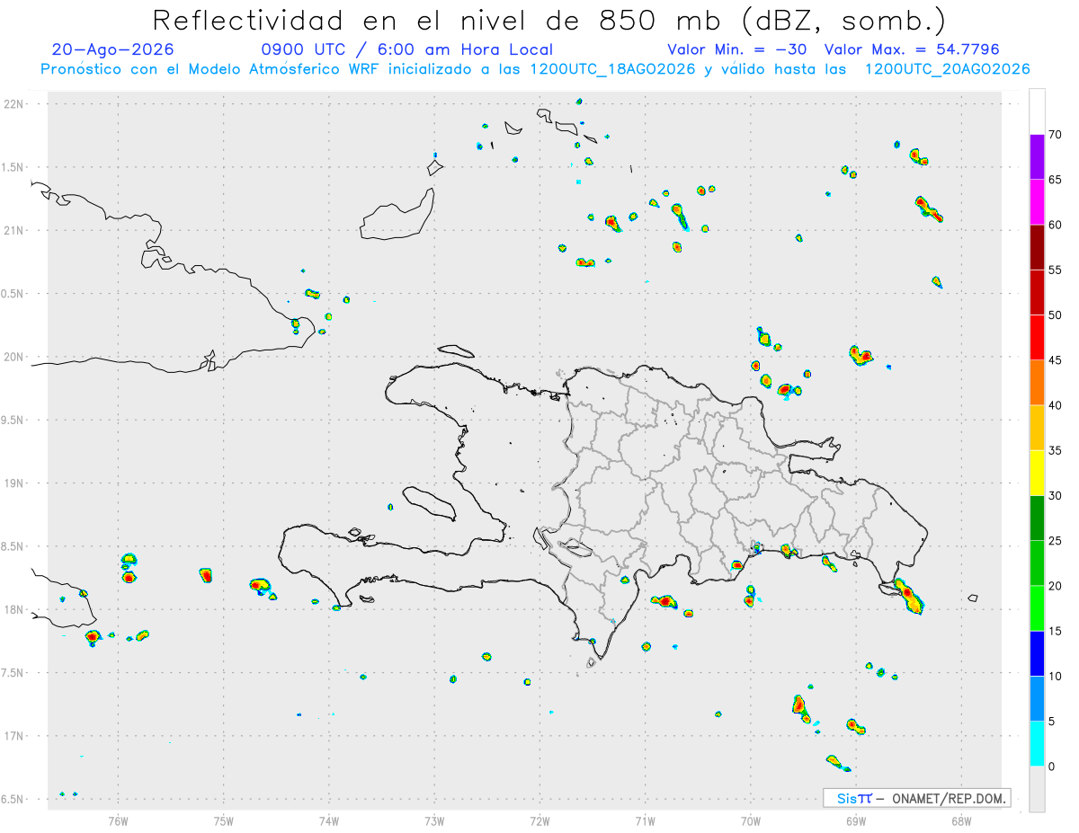
Task: Click the time label '0900 UTC / 6:00 am Hora Local'
Action: [x=406, y=49]
